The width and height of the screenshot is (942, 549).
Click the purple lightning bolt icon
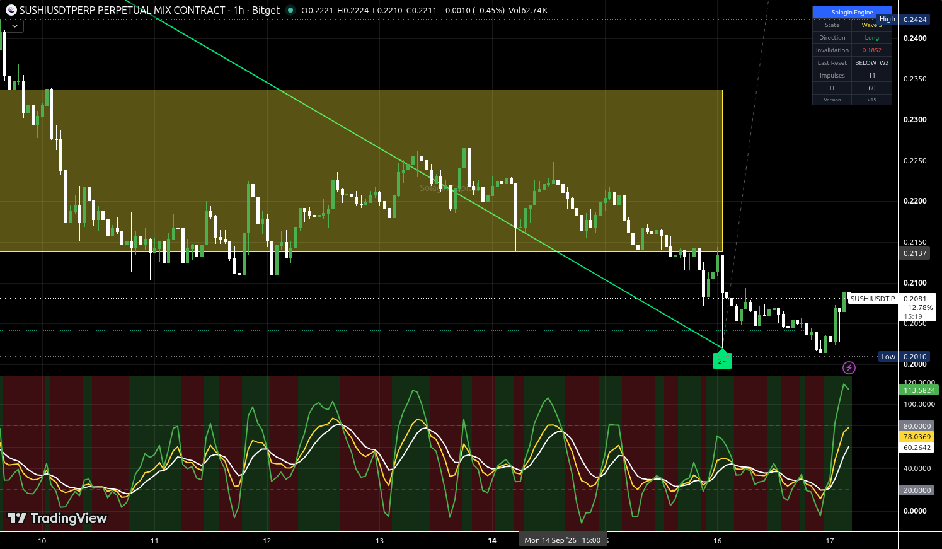(x=849, y=367)
